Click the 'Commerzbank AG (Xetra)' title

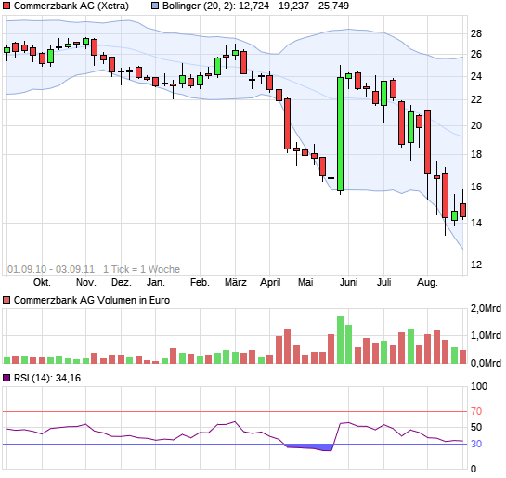click(x=71, y=6)
